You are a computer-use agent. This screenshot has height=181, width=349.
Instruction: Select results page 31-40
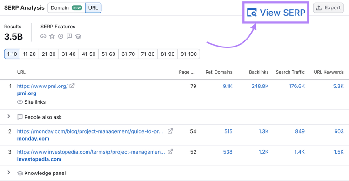pos(68,54)
